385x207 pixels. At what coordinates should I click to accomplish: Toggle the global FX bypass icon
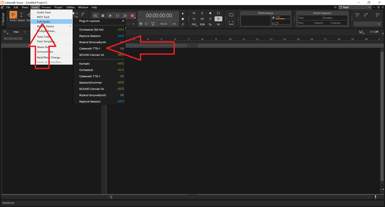(x=194, y=19)
